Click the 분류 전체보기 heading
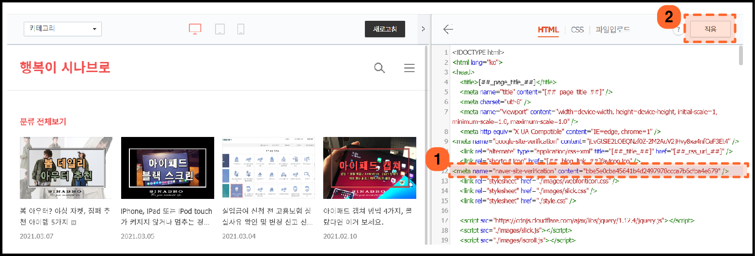The image size is (755, 256). click(x=43, y=121)
